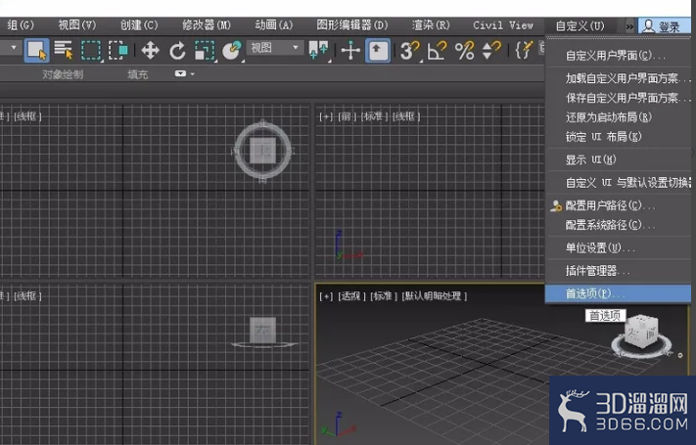This screenshot has width=696, height=445.
Task: Toggle the Keyboard Shortcut Override button
Action: pos(378,50)
